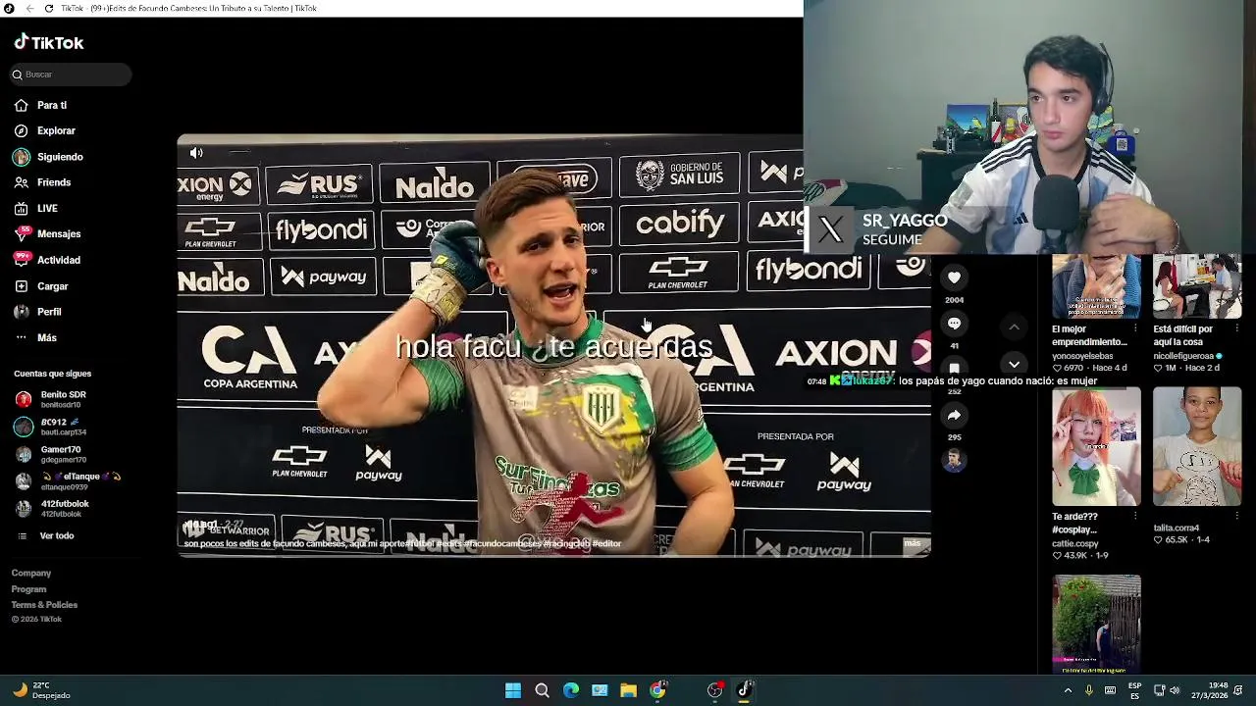The width and height of the screenshot is (1256, 706).
Task: Open the video creator's avatar
Action: pos(954,460)
